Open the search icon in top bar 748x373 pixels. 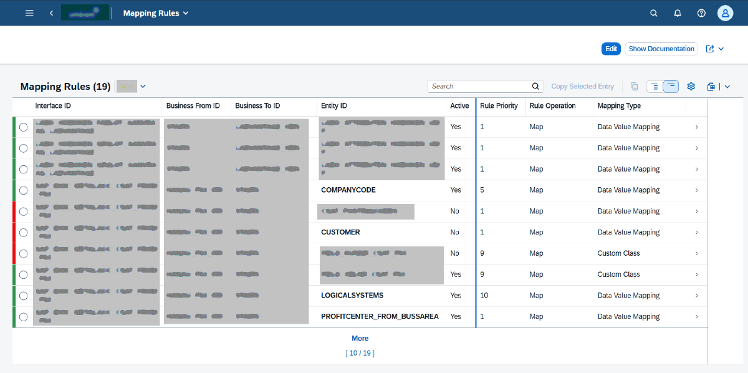pos(653,13)
